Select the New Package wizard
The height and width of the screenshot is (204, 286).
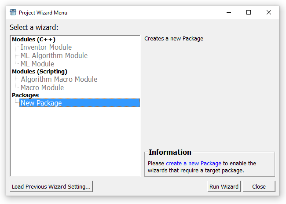coord(41,103)
